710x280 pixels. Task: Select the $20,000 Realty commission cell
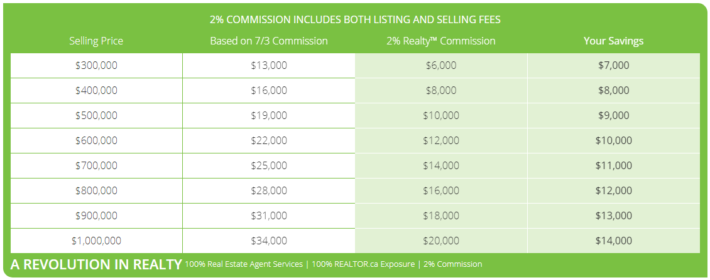click(x=441, y=241)
